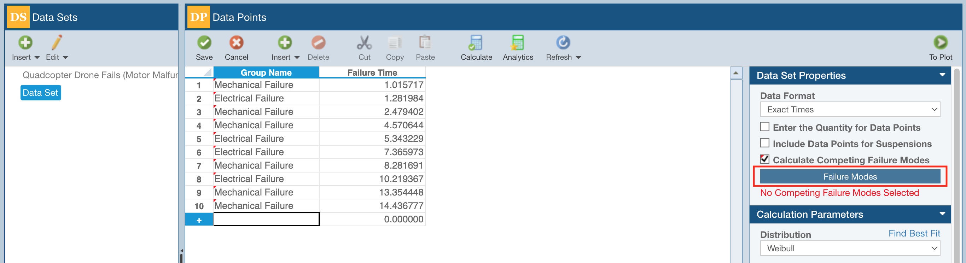The image size is (966, 263).
Task: Click the Find Best Fit link
Action: tap(914, 233)
